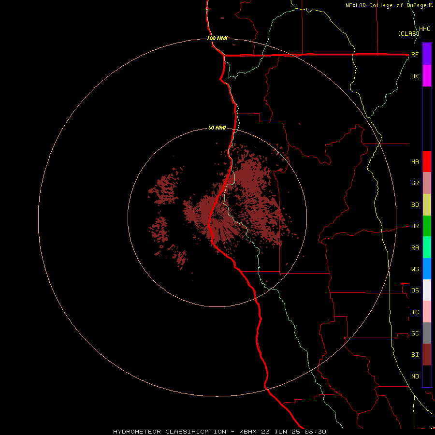
Task: Click the HYDROMETEOR CLASSIFICATION title text
Action: coord(170,432)
